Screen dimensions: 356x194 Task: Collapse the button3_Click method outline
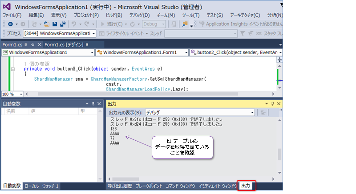13,69
